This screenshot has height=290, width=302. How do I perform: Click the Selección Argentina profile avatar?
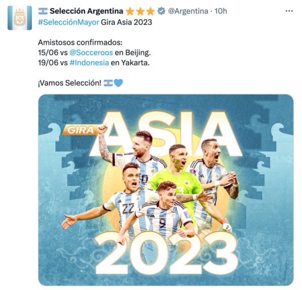point(20,18)
